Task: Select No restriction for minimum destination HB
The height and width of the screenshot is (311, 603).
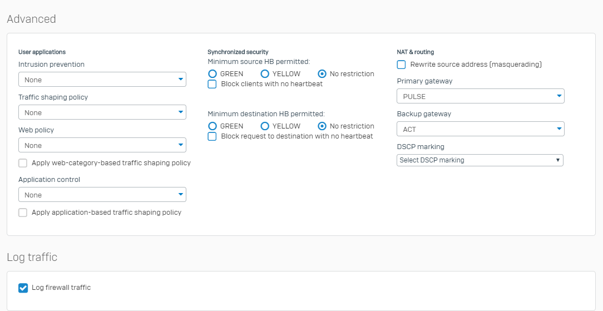Action: pos(322,126)
